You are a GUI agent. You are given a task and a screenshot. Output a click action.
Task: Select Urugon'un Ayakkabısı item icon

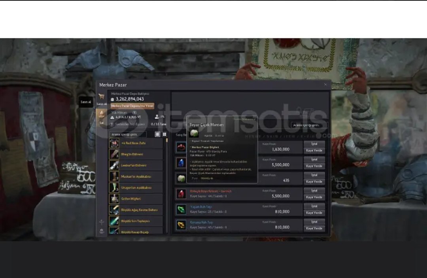114,187
